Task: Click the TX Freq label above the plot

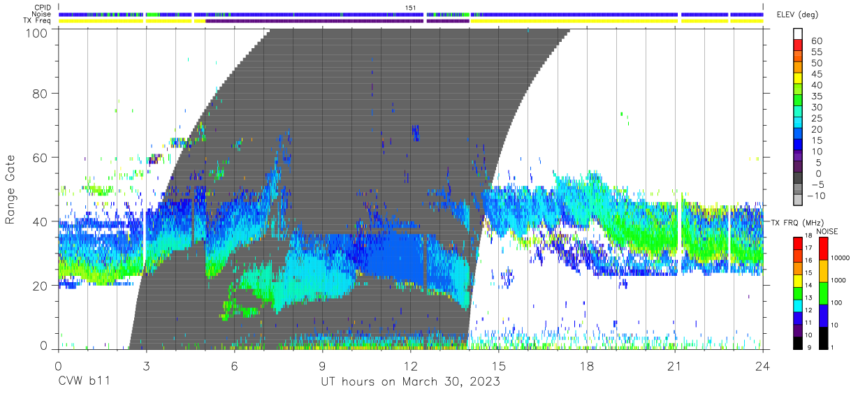Action: coord(36,20)
